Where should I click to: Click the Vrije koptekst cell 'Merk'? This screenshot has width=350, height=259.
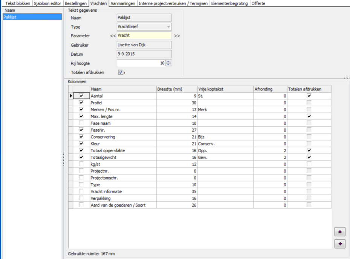coord(225,110)
